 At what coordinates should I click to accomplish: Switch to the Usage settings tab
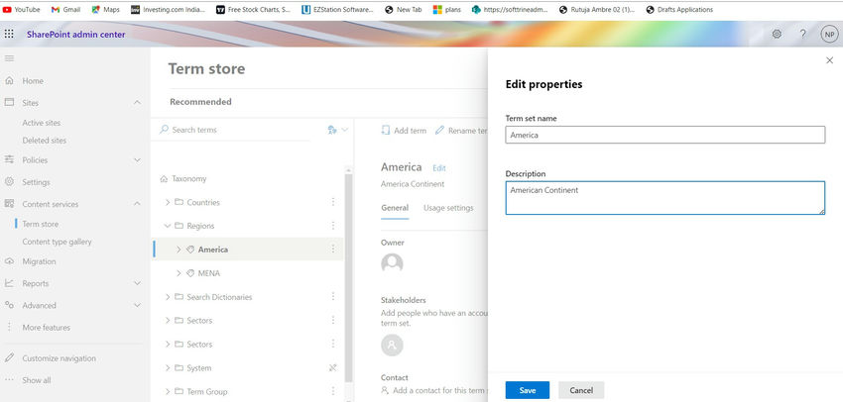pyautogui.click(x=448, y=208)
